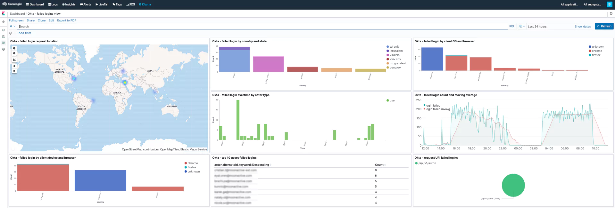Open the Last 24 hours time range
Image resolution: width=615 pixels, height=208 pixels.
pyautogui.click(x=537, y=27)
